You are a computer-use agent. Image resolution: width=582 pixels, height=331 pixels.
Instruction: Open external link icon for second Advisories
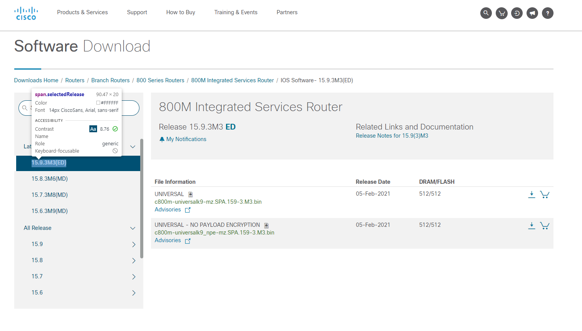(x=188, y=241)
